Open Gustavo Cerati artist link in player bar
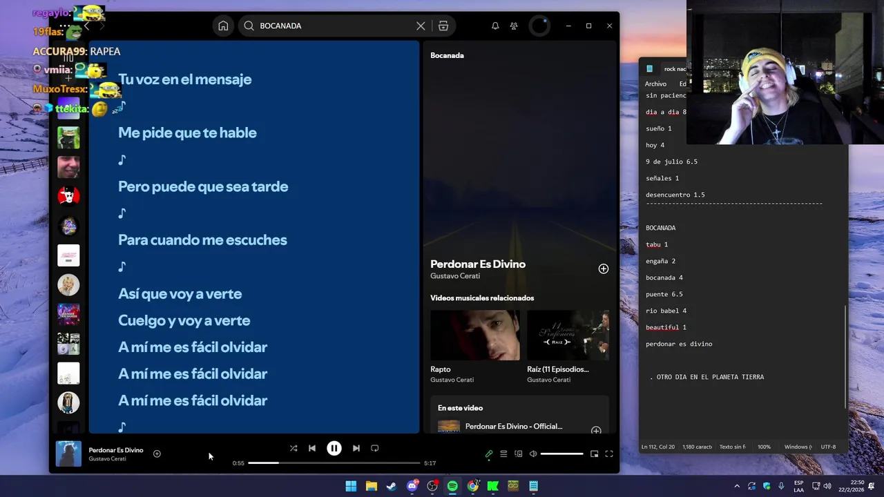Viewport: 884px width, 497px height. (107, 459)
